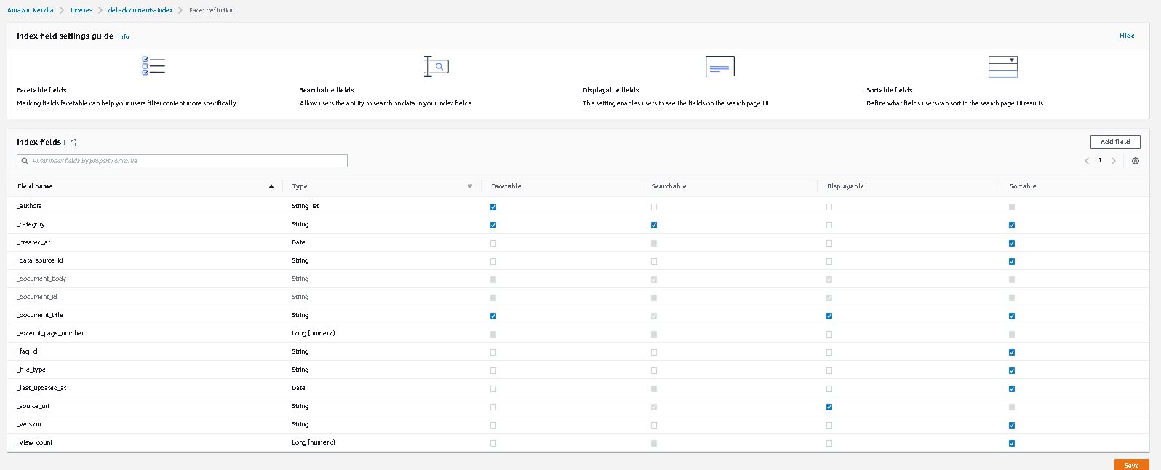Save the facet definition changes
The image size is (1161, 470).
[1131, 465]
